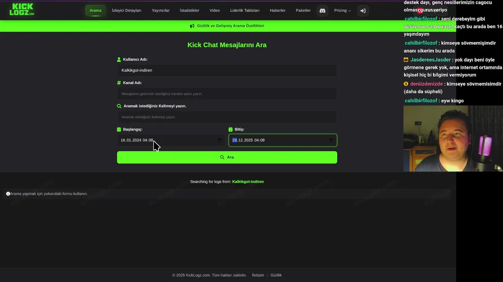Click the 'Arama yapmak için' notice text

49,193
